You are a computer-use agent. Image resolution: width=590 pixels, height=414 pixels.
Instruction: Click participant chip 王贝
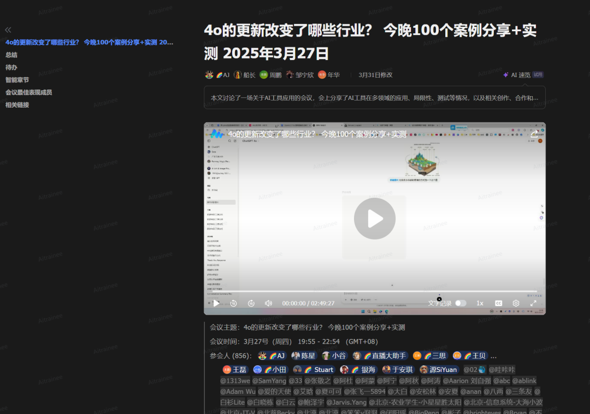click(x=470, y=356)
